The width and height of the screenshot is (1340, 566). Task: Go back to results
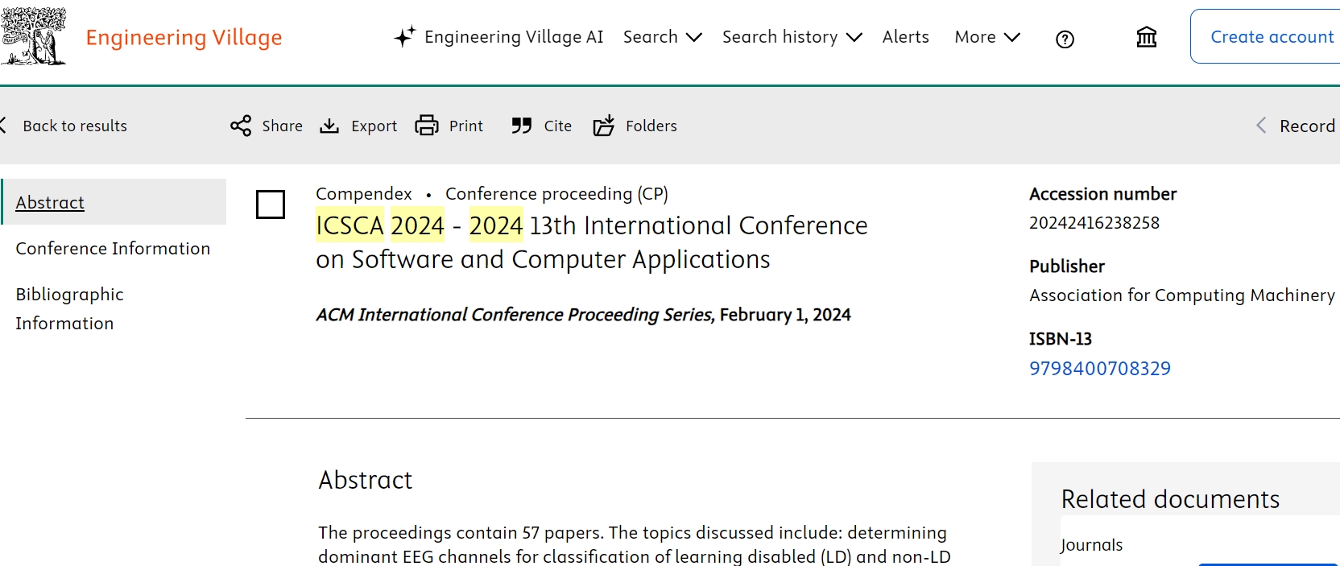pyautogui.click(x=74, y=126)
